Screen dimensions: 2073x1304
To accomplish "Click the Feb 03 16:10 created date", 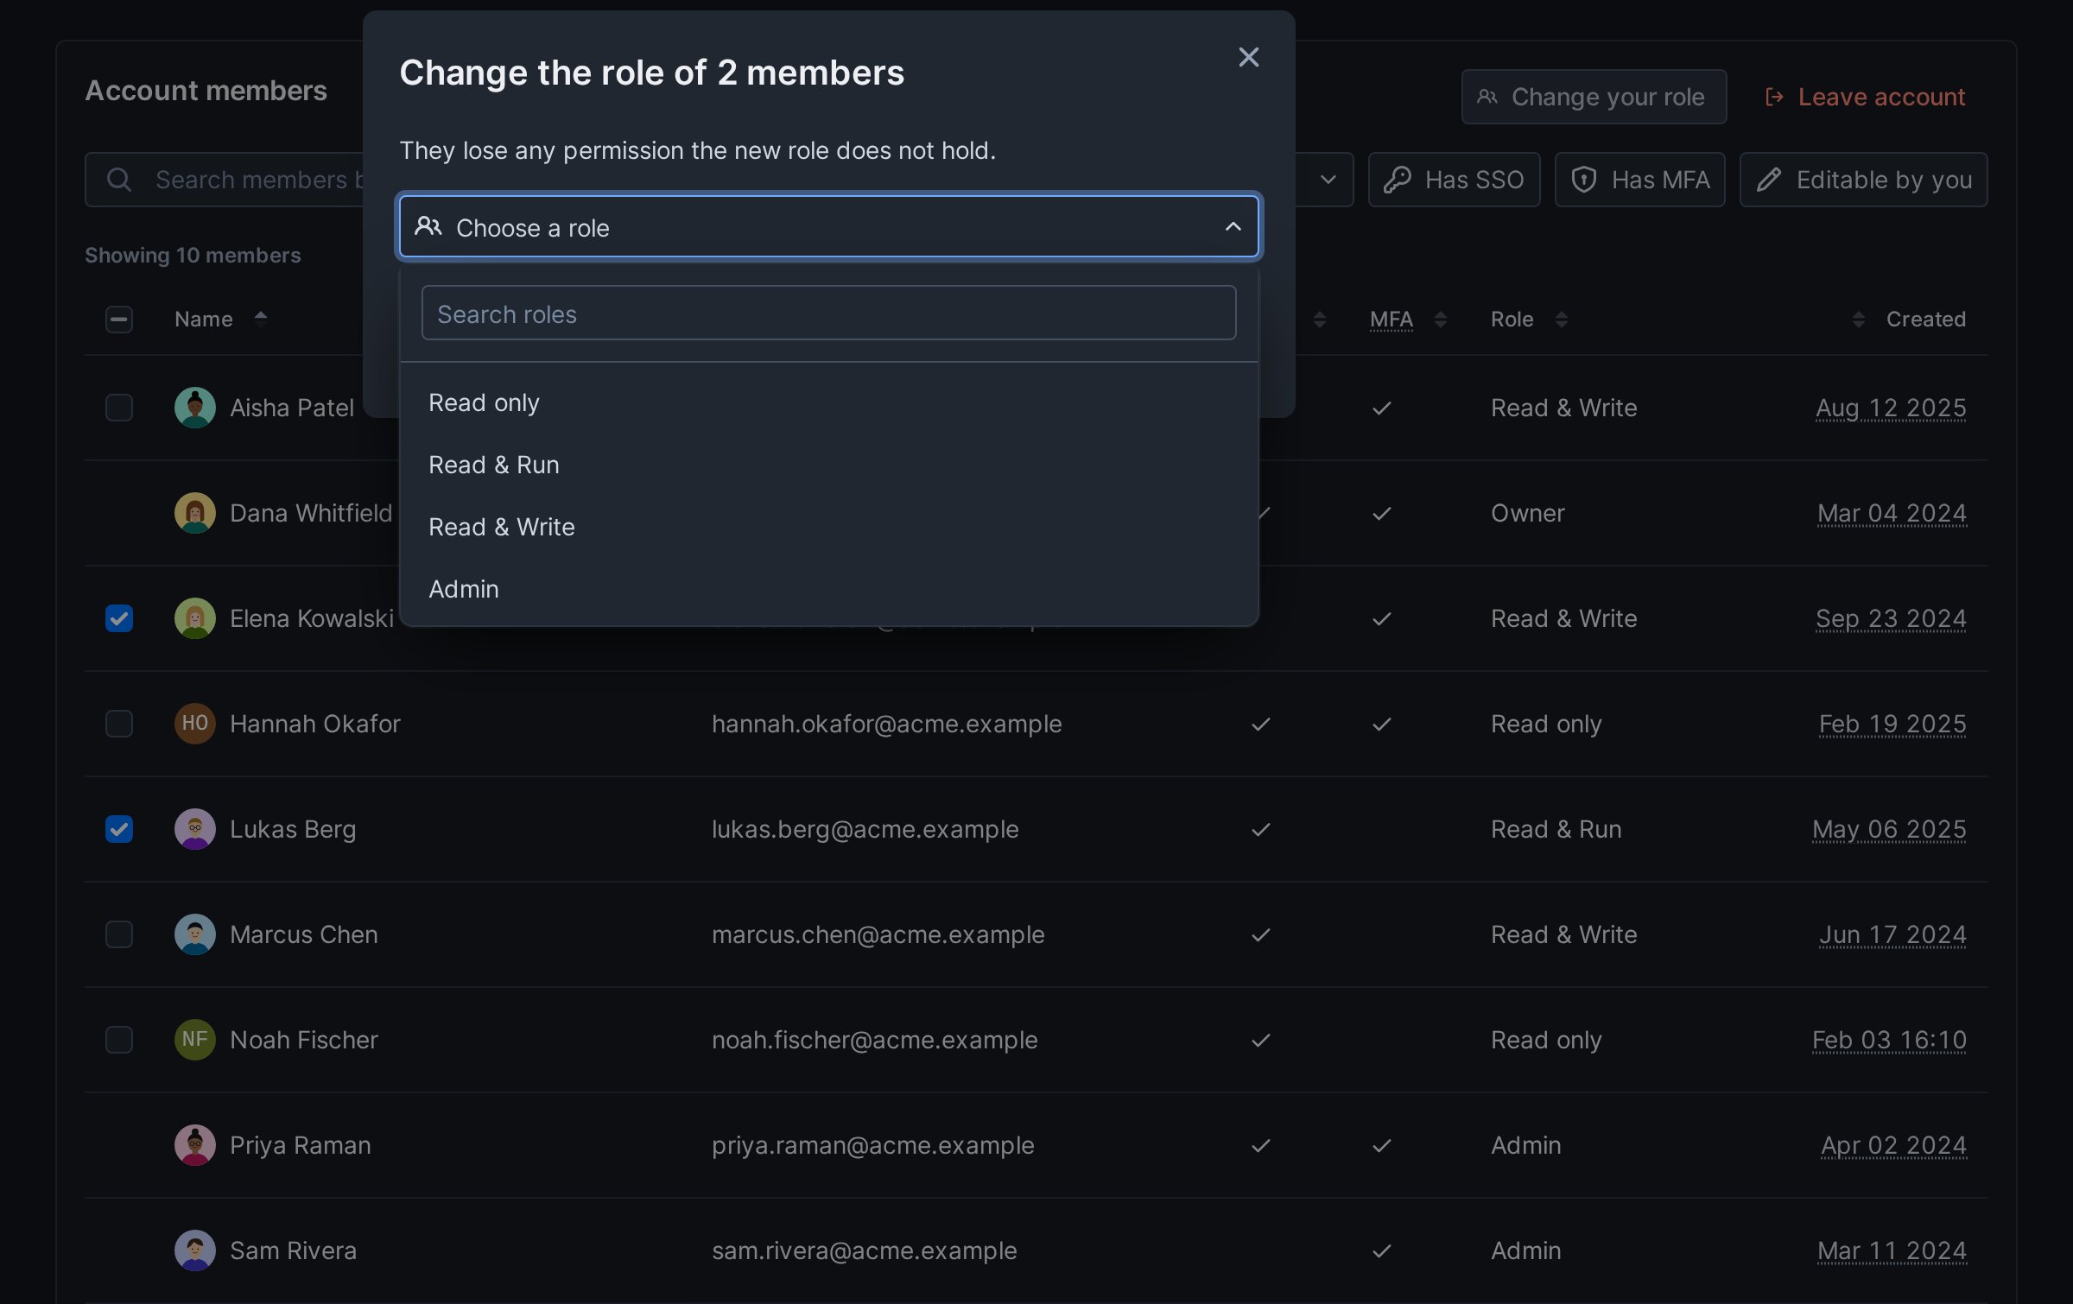I will point(1889,1040).
